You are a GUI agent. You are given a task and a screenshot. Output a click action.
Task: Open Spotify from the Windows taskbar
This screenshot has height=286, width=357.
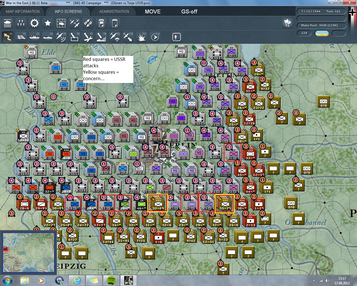click(112, 280)
